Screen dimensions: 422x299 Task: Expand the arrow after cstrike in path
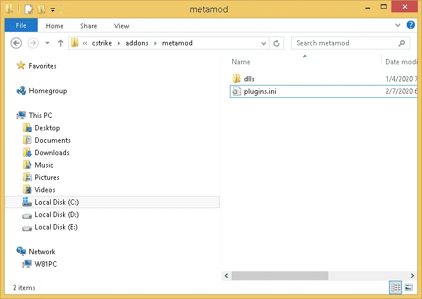coord(118,43)
